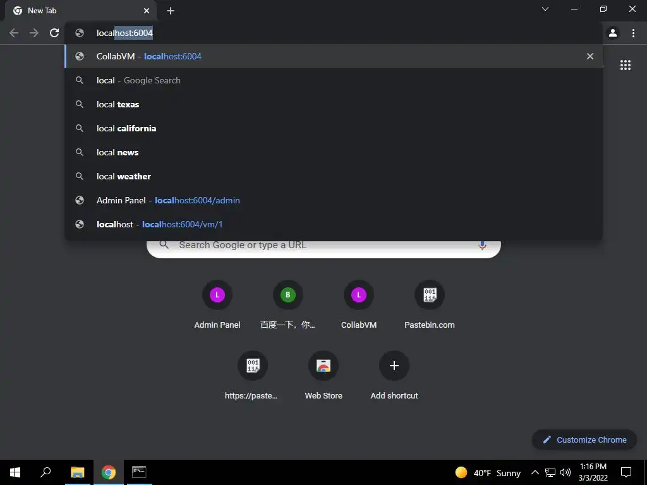The width and height of the screenshot is (647, 485).
Task: Open the CollabVM shortcut tile
Action: pos(359,305)
